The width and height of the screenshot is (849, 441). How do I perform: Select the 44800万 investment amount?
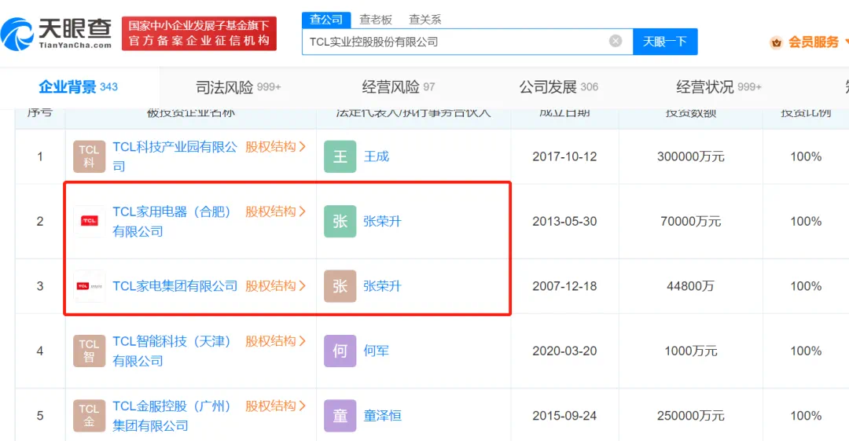pyautogui.click(x=691, y=286)
